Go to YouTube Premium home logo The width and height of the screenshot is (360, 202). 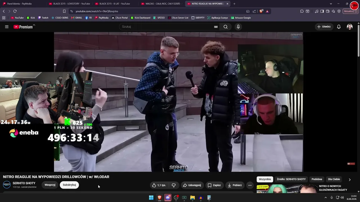(x=24, y=27)
